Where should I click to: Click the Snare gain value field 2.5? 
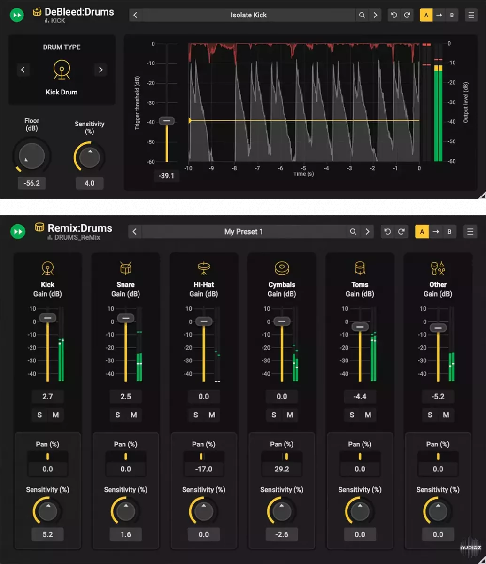tap(126, 397)
